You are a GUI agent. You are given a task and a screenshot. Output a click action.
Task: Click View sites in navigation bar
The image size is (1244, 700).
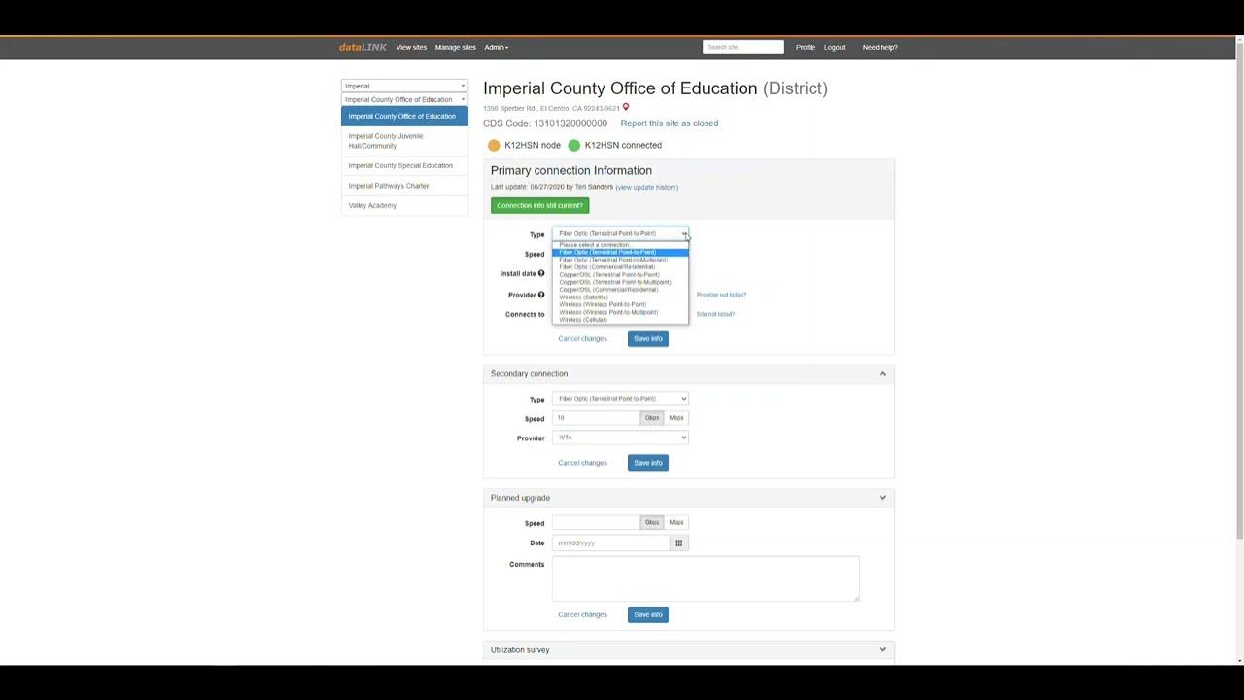[411, 47]
